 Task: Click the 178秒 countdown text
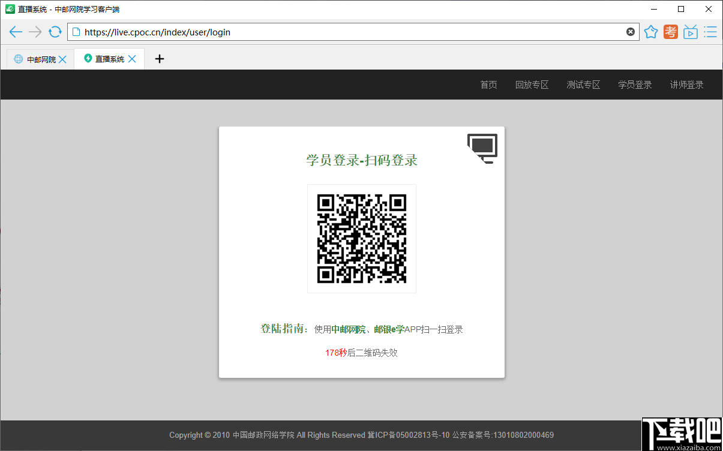coord(336,353)
